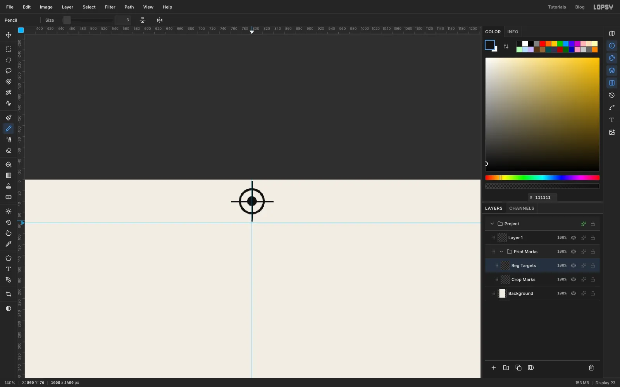
Task: Delete layer with the trash icon
Action: coord(591,368)
